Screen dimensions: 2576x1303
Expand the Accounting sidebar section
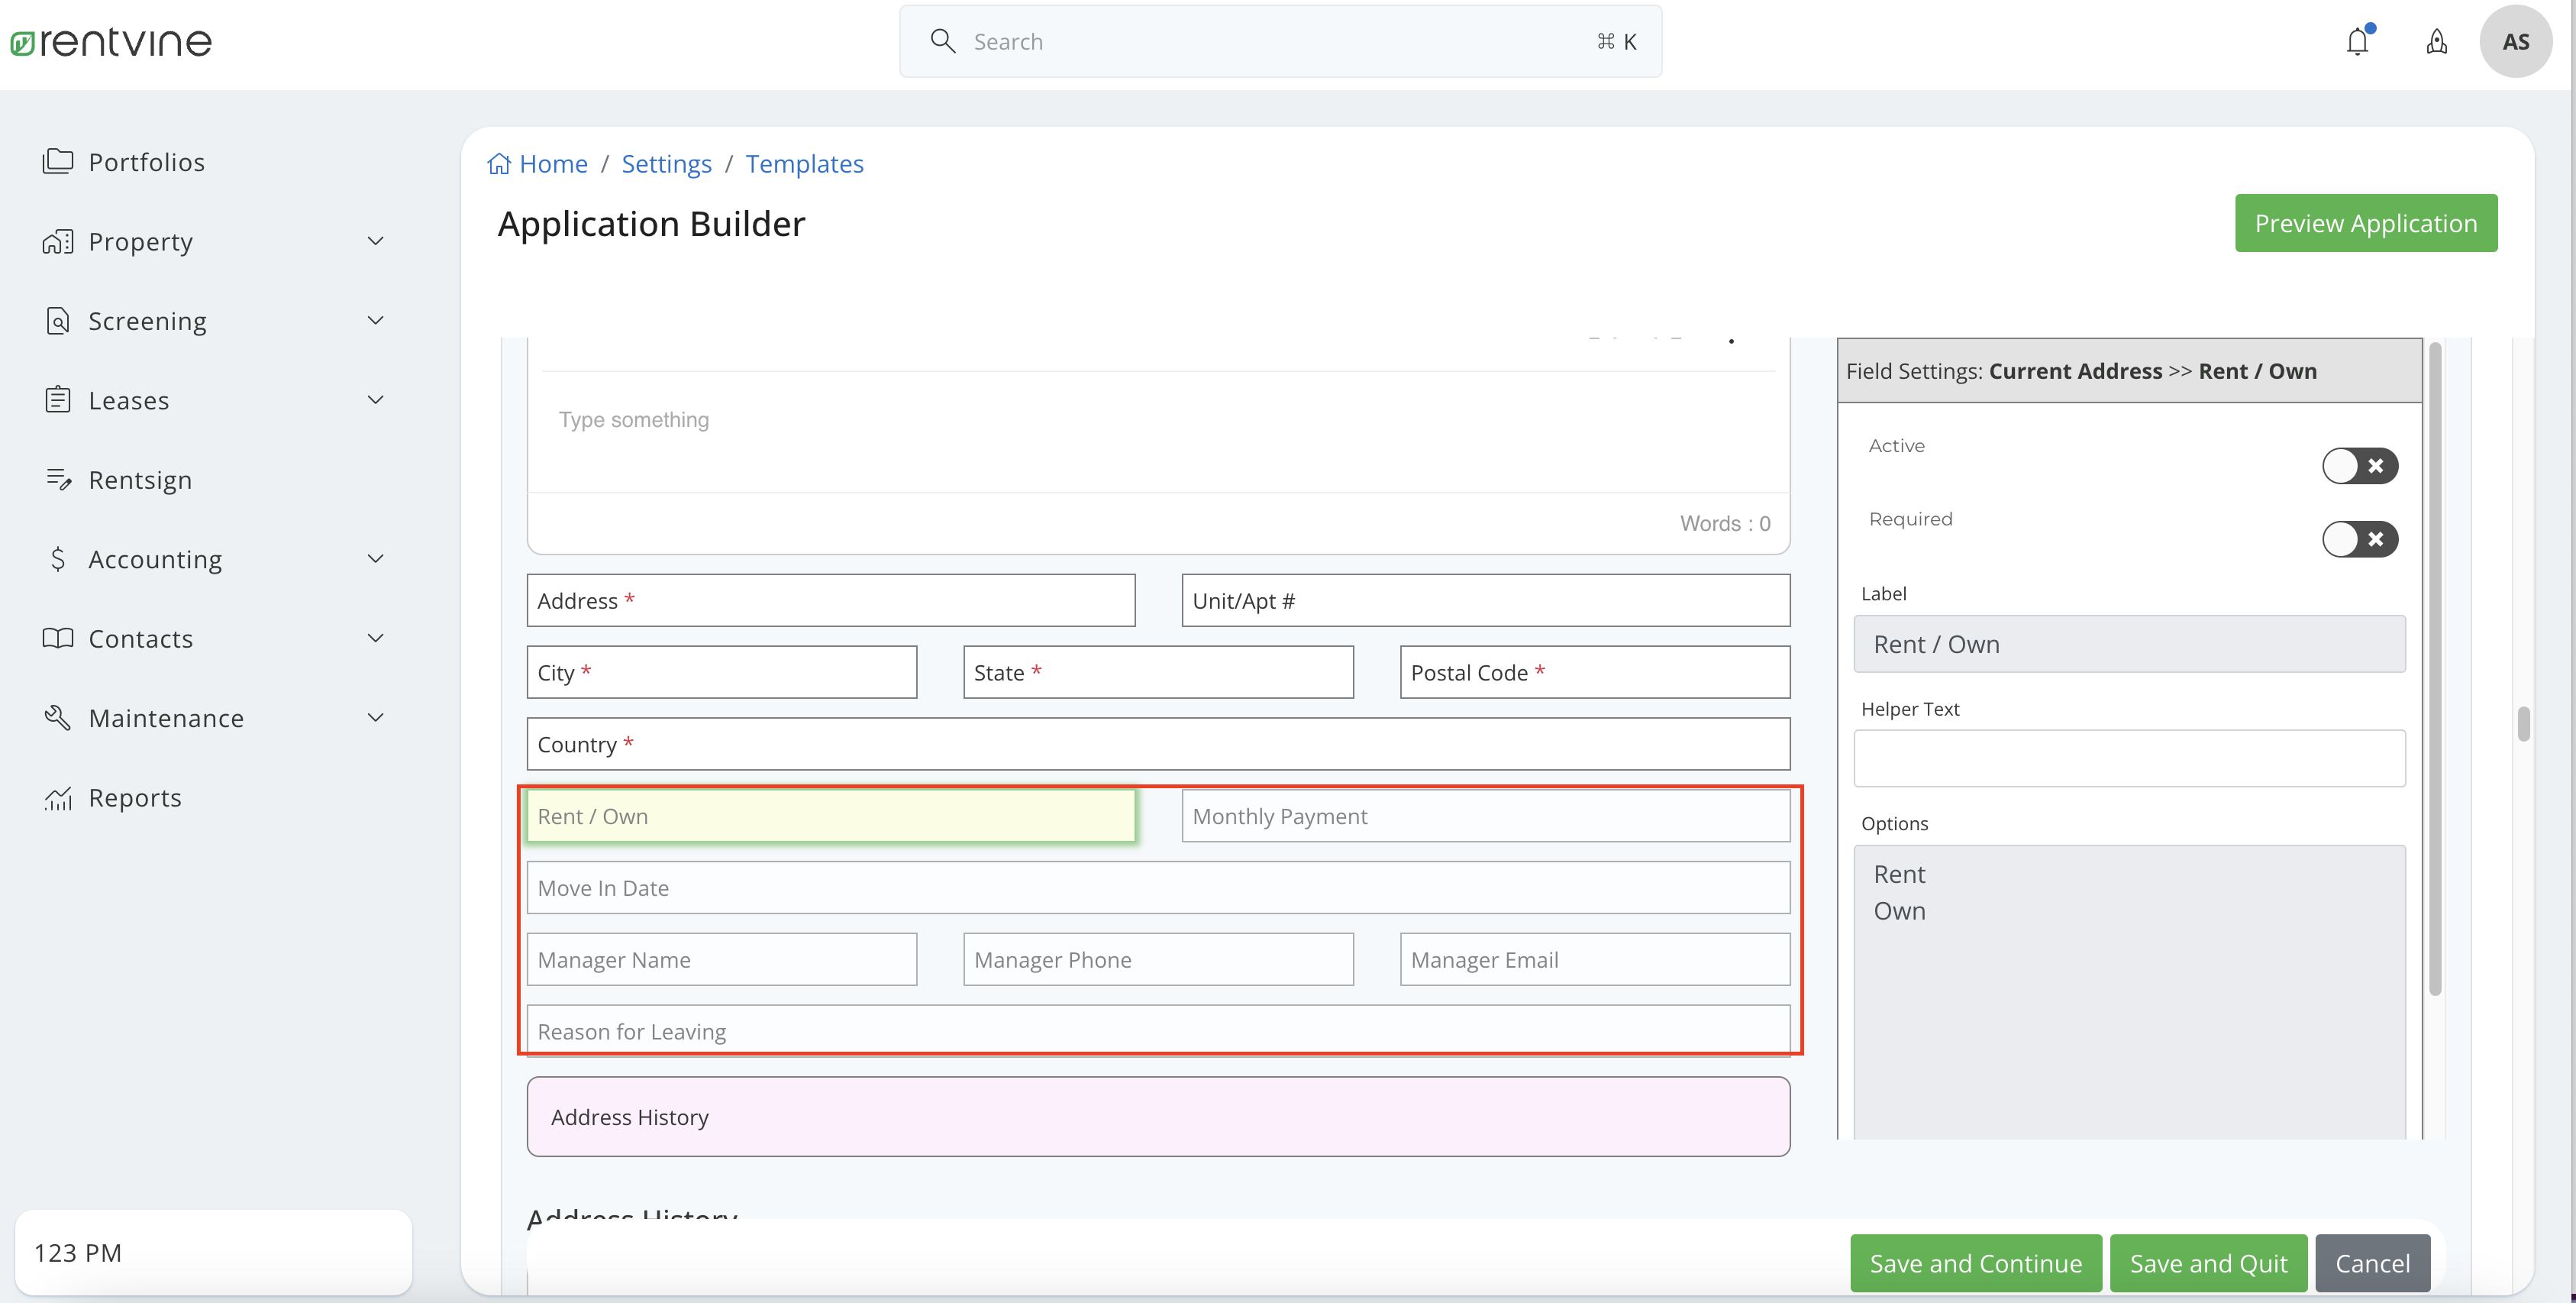coord(375,559)
